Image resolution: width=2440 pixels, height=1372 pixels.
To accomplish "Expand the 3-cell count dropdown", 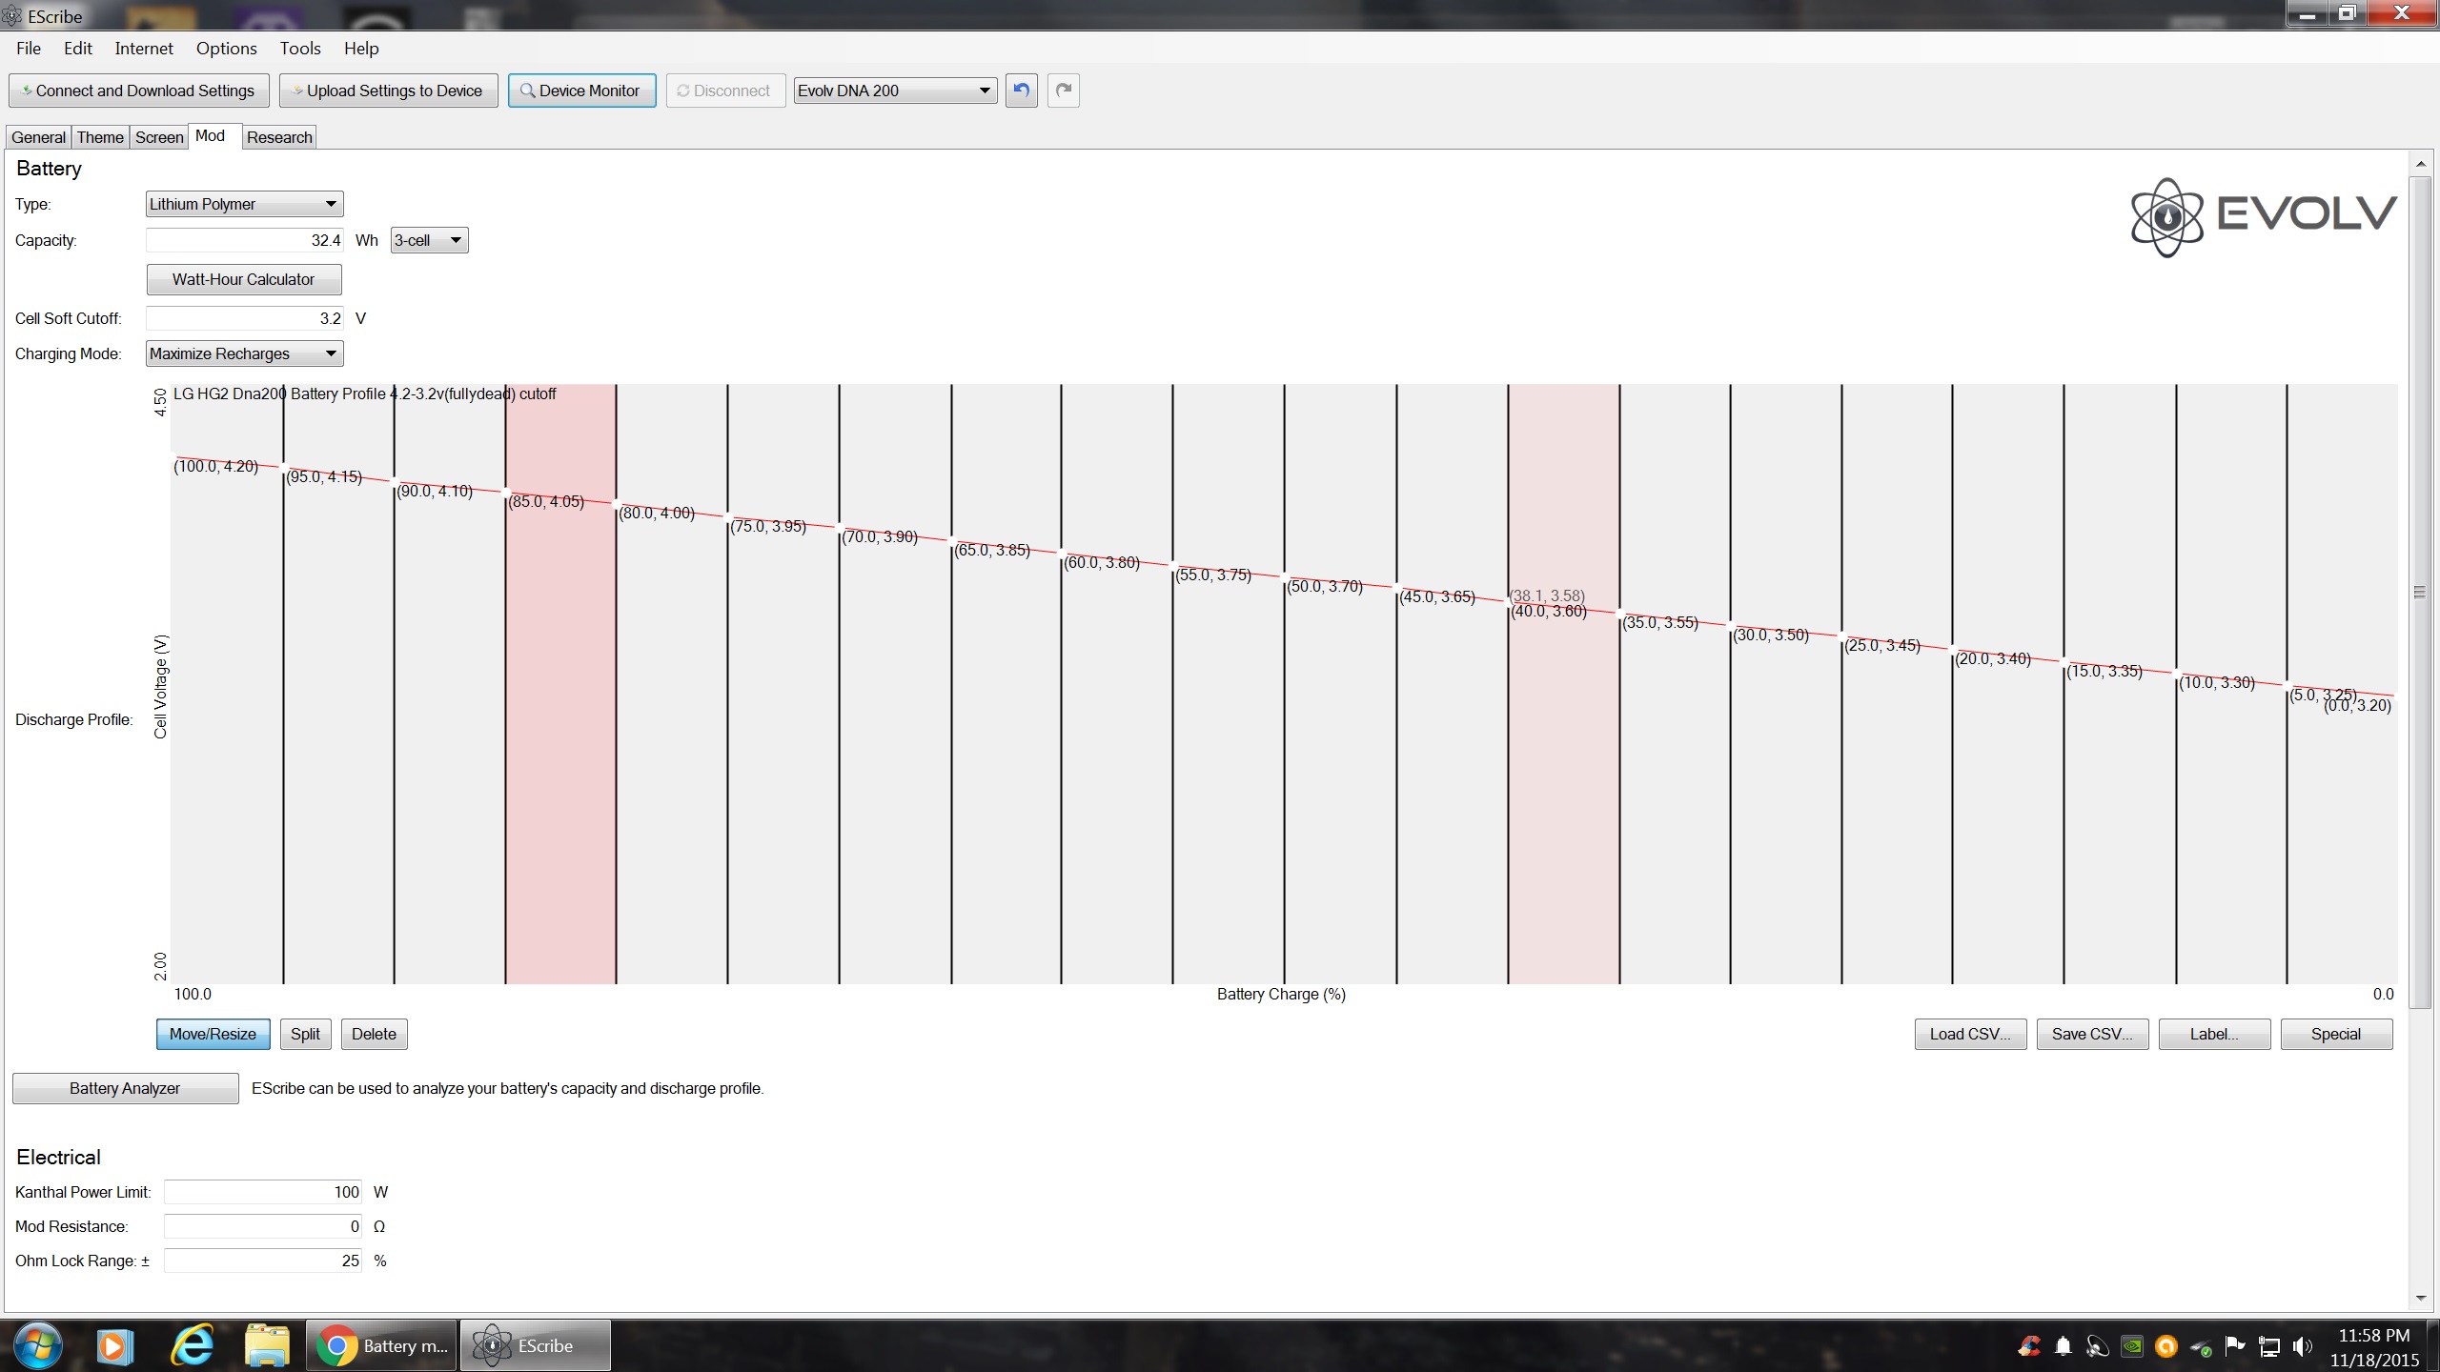I will click(x=429, y=240).
